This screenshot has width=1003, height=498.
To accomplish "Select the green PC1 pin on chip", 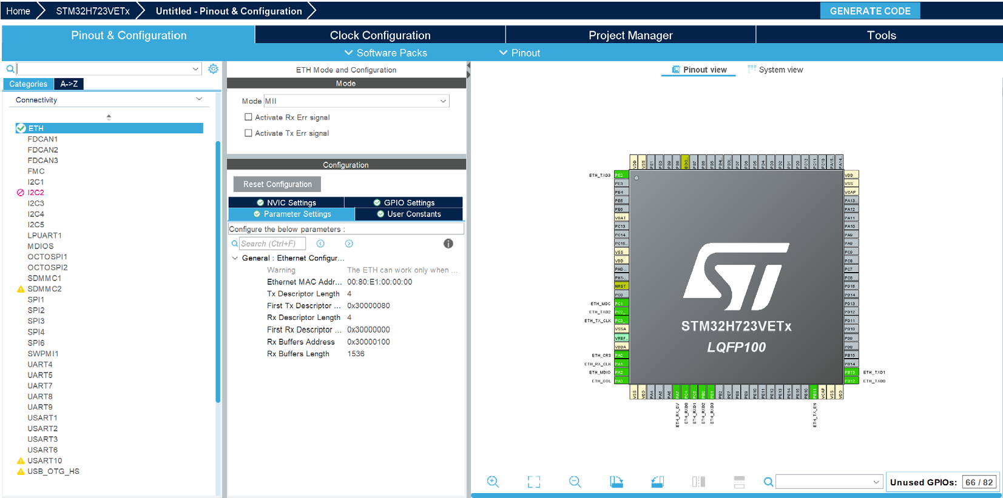I will (621, 303).
